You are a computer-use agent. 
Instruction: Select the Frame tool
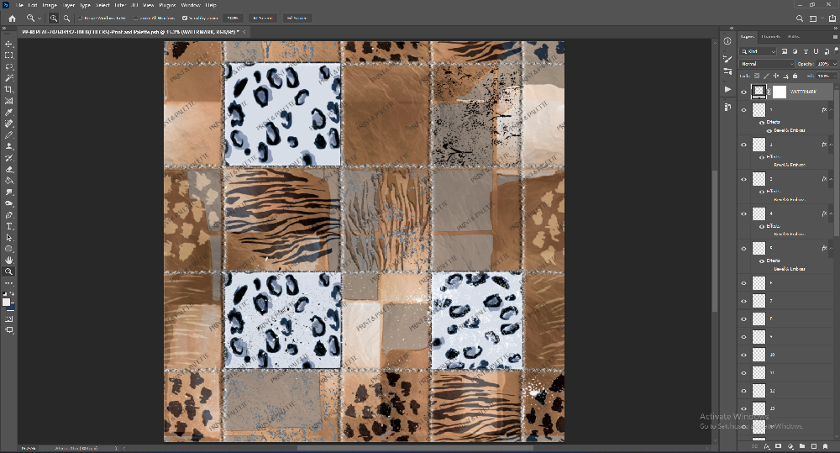8,101
